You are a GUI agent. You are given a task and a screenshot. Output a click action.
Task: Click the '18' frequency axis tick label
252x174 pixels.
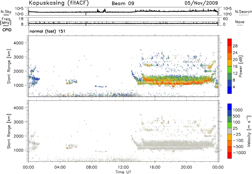(21, 19)
